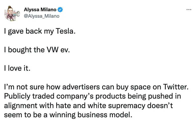The width and height of the screenshot is (195, 126).
Task: Click the display name Alyssa Milano
Action: [40, 10]
